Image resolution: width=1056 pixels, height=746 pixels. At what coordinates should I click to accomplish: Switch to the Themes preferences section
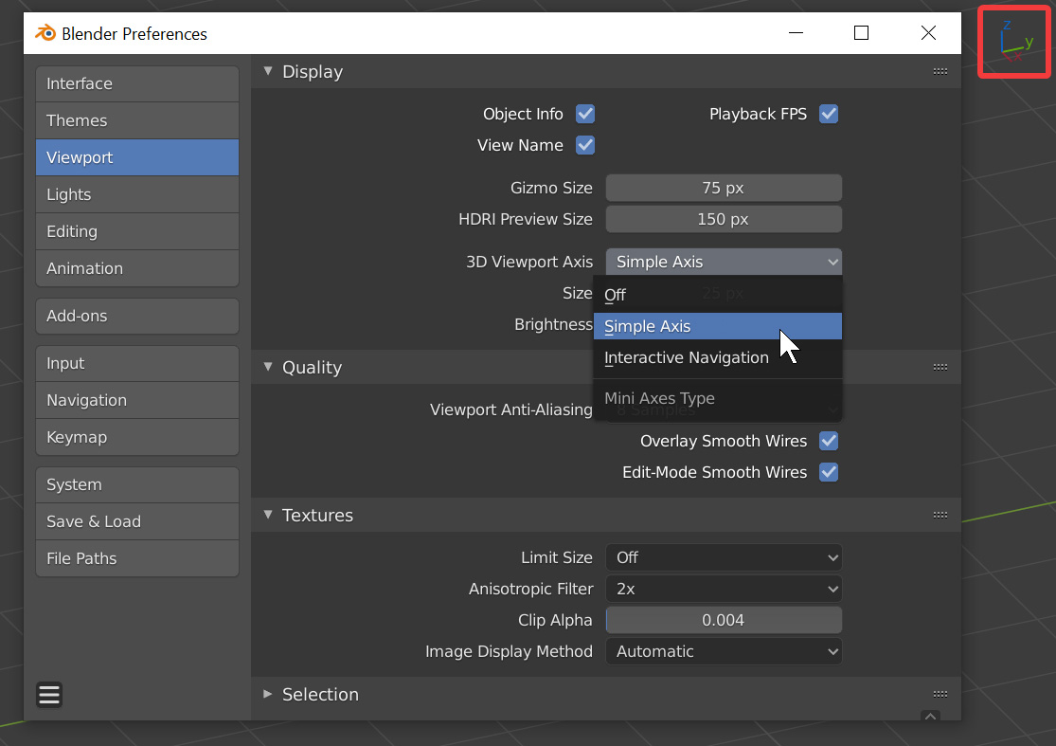pos(136,120)
